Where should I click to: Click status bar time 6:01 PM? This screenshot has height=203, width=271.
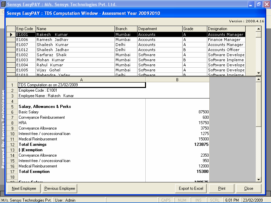point(232,200)
